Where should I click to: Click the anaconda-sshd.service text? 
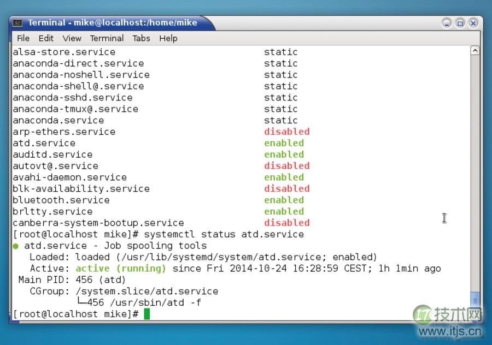[73, 98]
